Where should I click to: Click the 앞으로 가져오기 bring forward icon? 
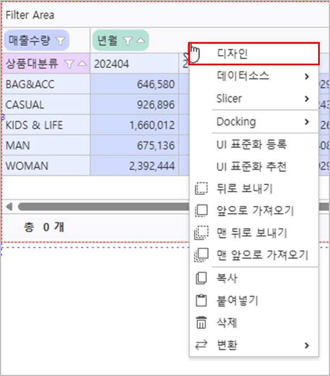tap(201, 211)
